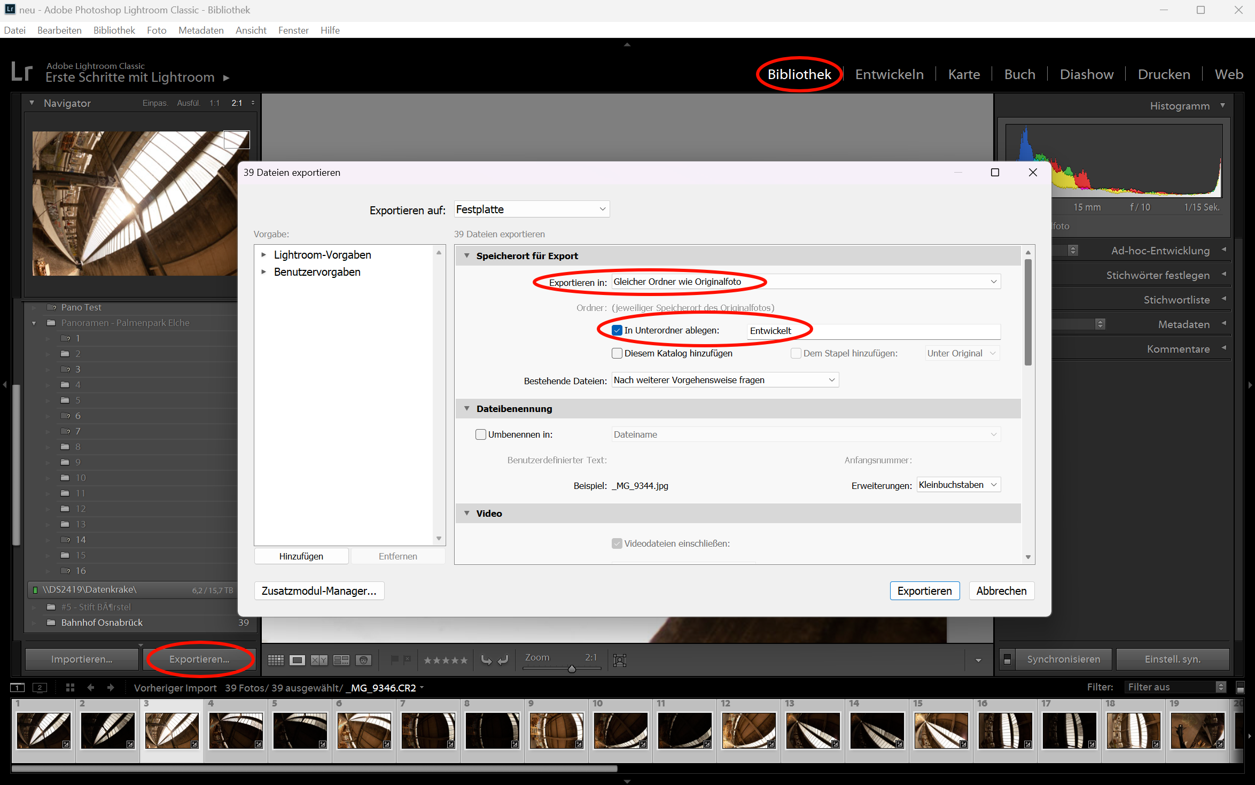This screenshot has width=1255, height=785.
Task: Open Filter aus dropdown
Action: tap(1175, 687)
